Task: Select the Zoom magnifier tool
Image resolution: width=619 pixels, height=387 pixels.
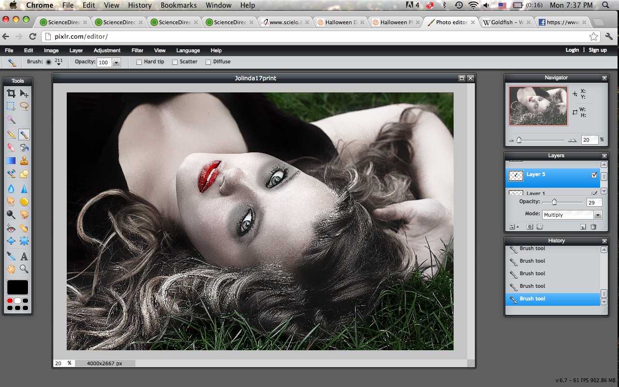Action: pyautogui.click(x=24, y=269)
